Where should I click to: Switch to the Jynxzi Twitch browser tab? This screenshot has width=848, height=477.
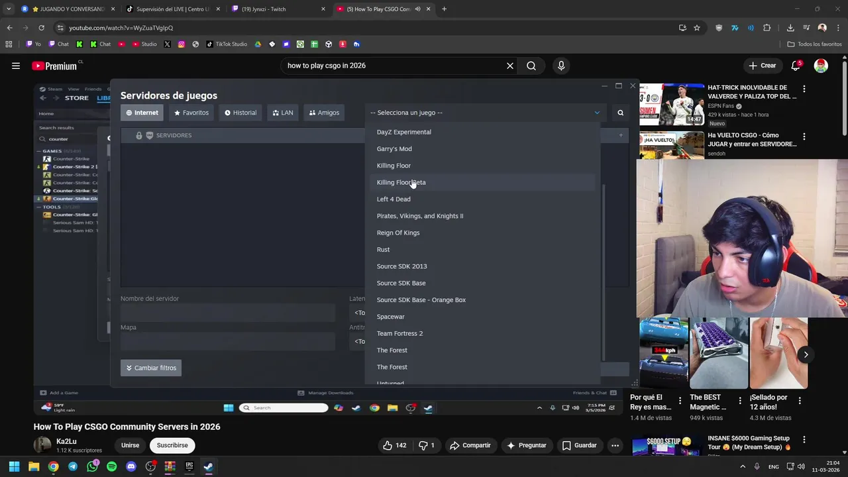277,9
